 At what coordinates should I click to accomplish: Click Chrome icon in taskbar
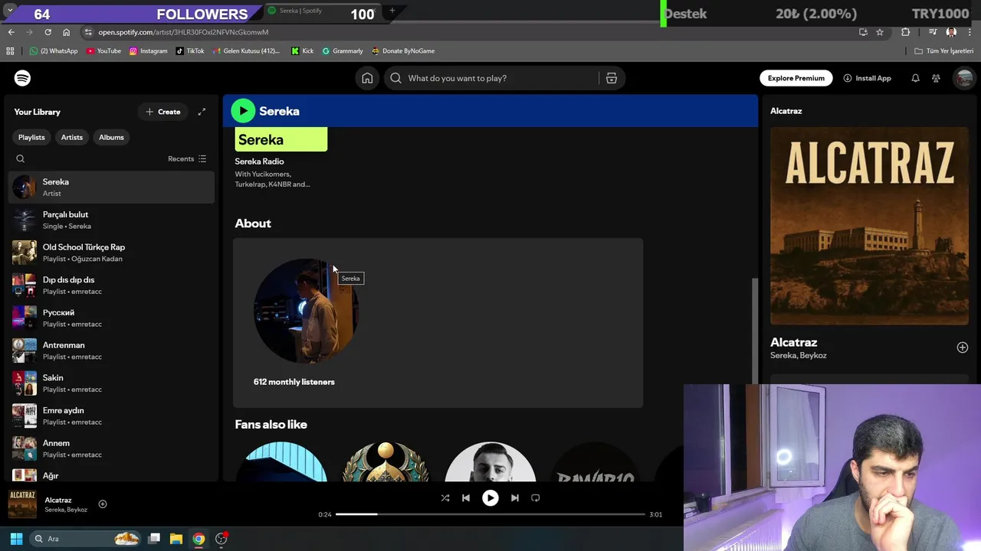point(198,539)
